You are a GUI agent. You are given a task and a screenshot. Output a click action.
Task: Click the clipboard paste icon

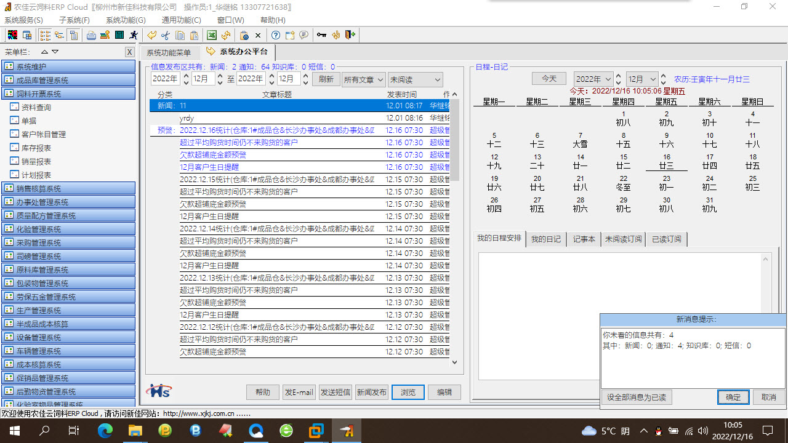pyautogui.click(x=194, y=35)
